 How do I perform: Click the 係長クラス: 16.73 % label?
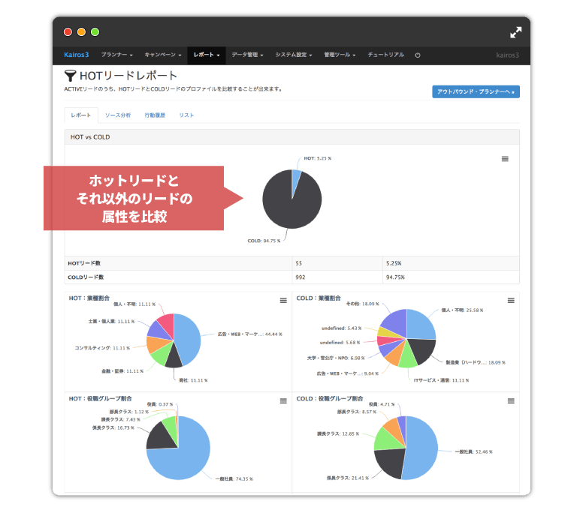point(113,428)
